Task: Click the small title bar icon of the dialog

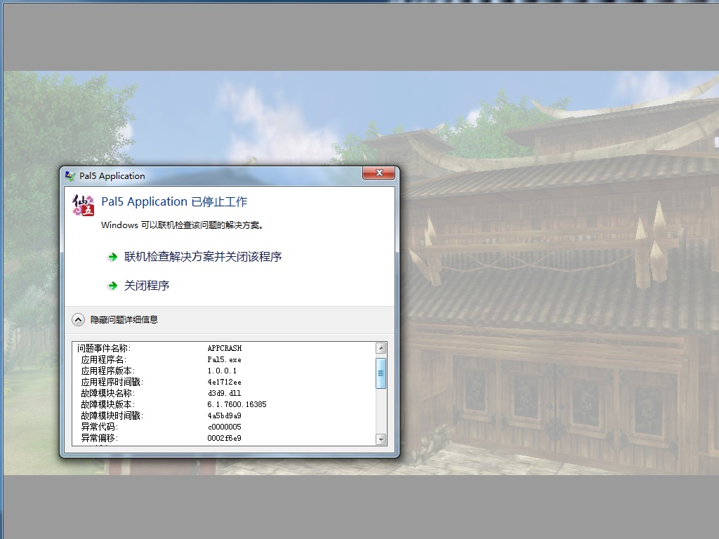Action: [x=70, y=176]
